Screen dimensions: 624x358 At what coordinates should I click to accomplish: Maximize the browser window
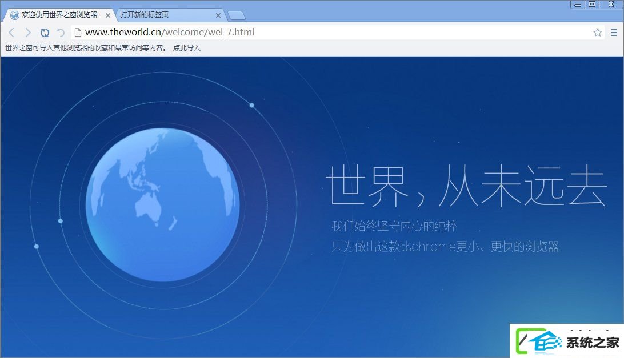coord(592,5)
